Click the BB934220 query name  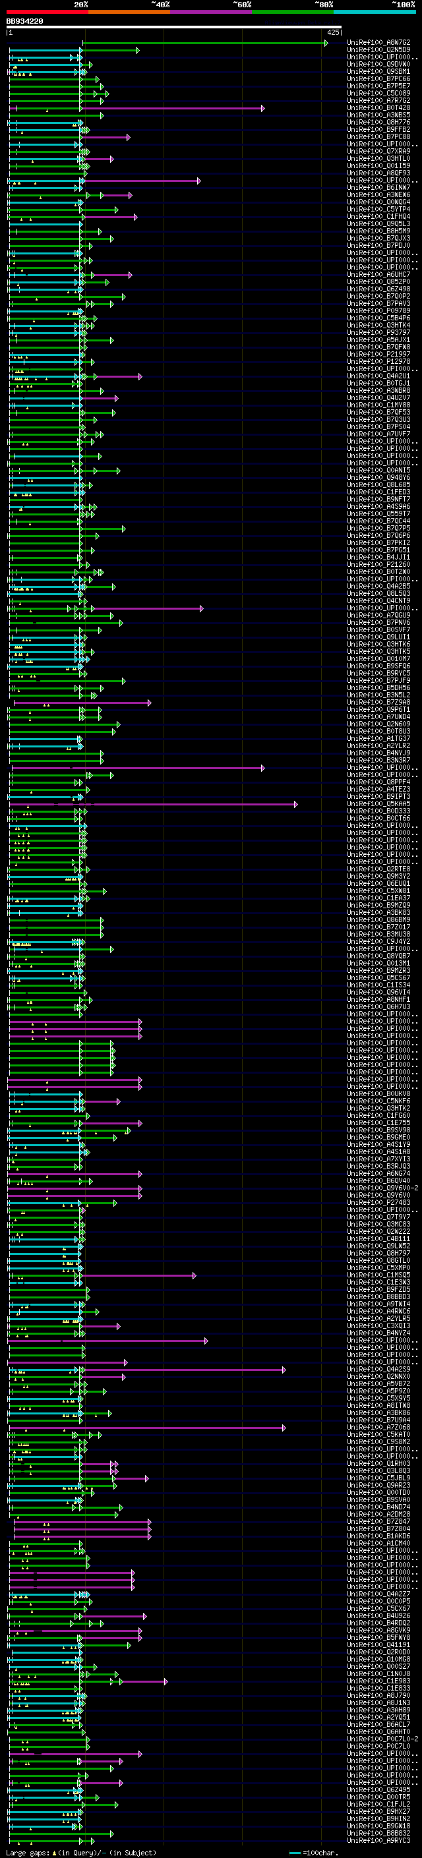click(24, 22)
